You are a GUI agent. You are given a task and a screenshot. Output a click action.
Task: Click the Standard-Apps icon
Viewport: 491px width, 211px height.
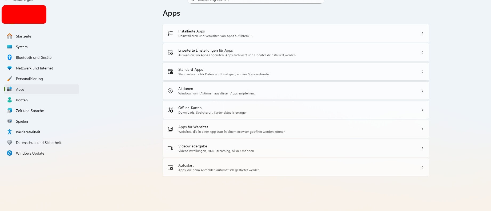point(170,72)
